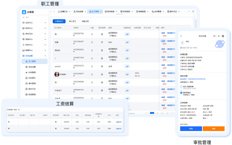Image resolution: width=232 pixels, height=145 pixels.
Task: Click the edit icon under phone 15507207762
Action: pos(74,36)
